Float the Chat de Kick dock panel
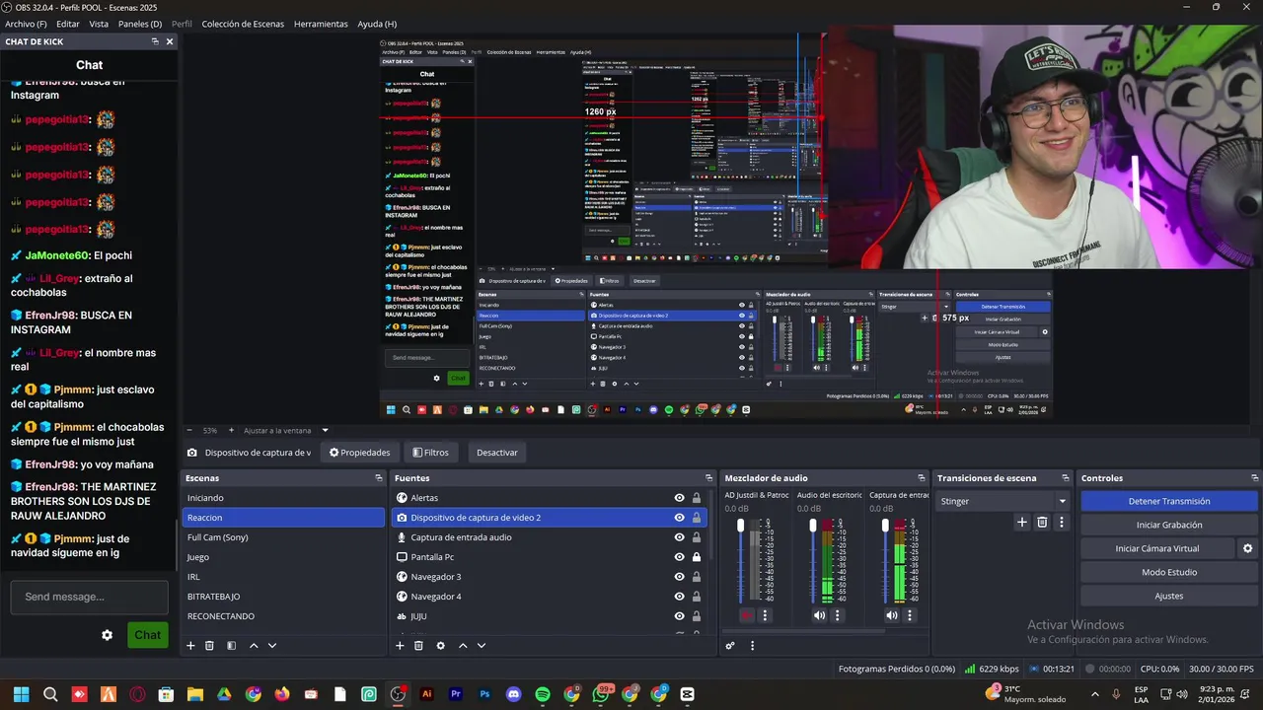1263x710 pixels. coord(155,41)
